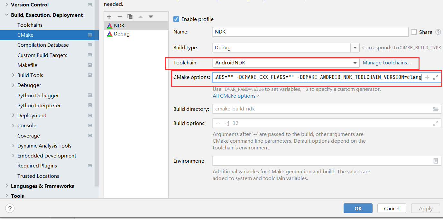Image resolution: width=443 pixels, height=219 pixels.
Task: Move the selected profile up
Action: [141, 16]
